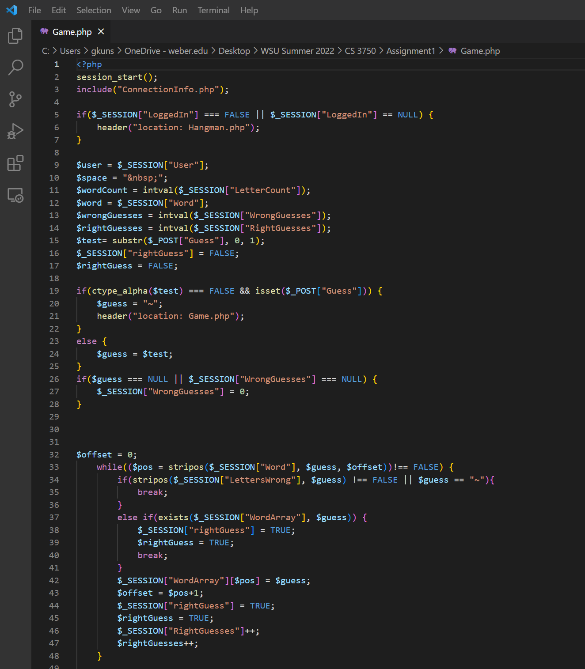Click the CS 3750 breadcrumb segment
Image resolution: width=585 pixels, height=669 pixels.
(x=360, y=51)
